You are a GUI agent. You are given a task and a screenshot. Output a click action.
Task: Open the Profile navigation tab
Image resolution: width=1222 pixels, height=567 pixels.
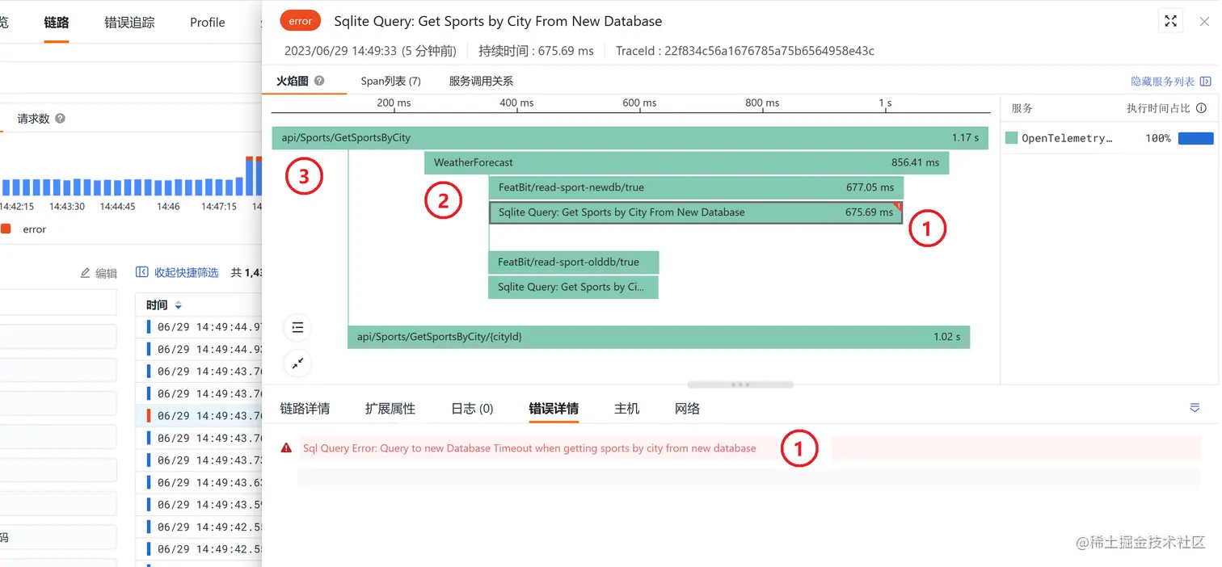[x=208, y=23]
